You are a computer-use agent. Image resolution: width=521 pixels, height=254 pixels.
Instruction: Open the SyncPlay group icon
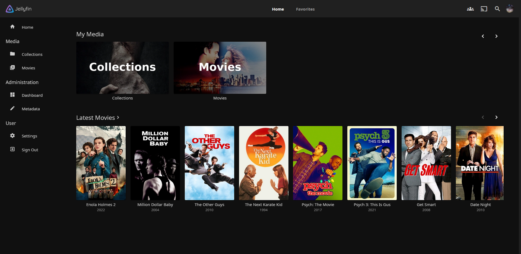(x=470, y=9)
